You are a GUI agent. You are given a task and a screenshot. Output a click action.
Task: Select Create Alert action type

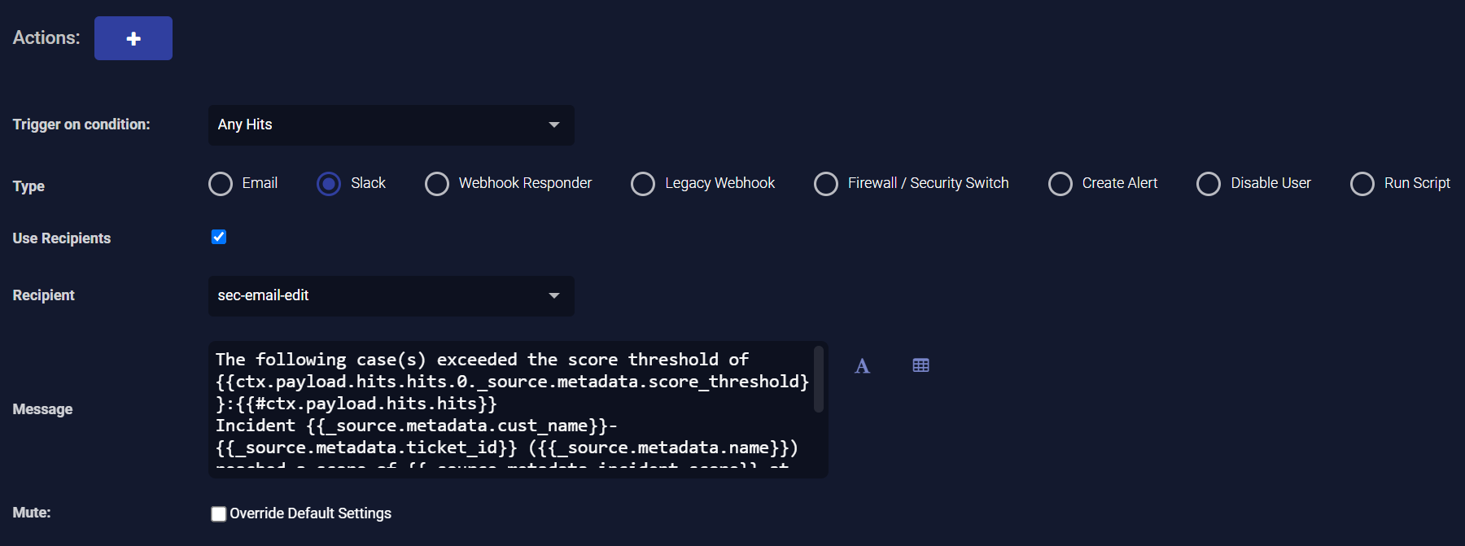[x=1060, y=184]
